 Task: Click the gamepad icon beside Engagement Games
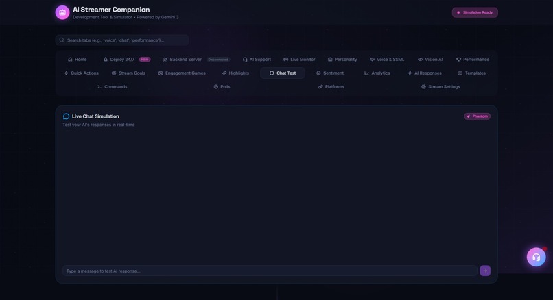click(x=161, y=73)
